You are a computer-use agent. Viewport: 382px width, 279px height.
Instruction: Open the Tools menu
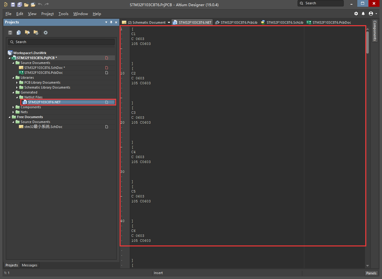64,14
